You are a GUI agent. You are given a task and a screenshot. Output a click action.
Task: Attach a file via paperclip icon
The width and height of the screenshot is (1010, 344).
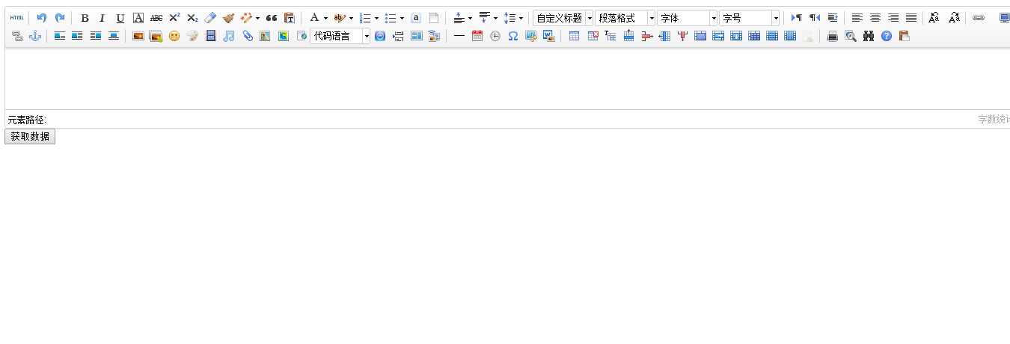247,36
